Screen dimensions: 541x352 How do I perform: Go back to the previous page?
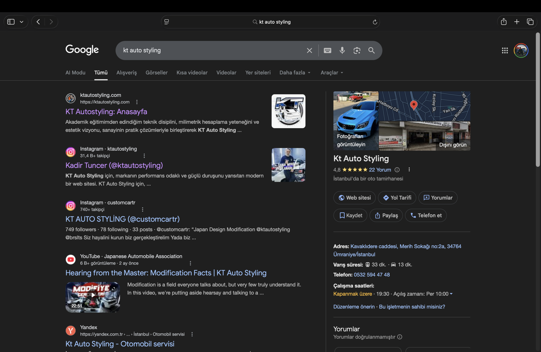[38, 22]
